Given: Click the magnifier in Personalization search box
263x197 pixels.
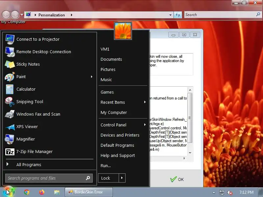Looking at the screenshot, I should pyautogui.click(x=258, y=14).
